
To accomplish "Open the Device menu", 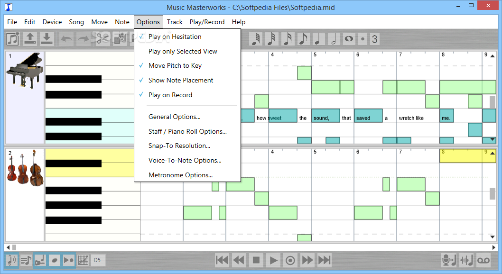I will [x=52, y=22].
